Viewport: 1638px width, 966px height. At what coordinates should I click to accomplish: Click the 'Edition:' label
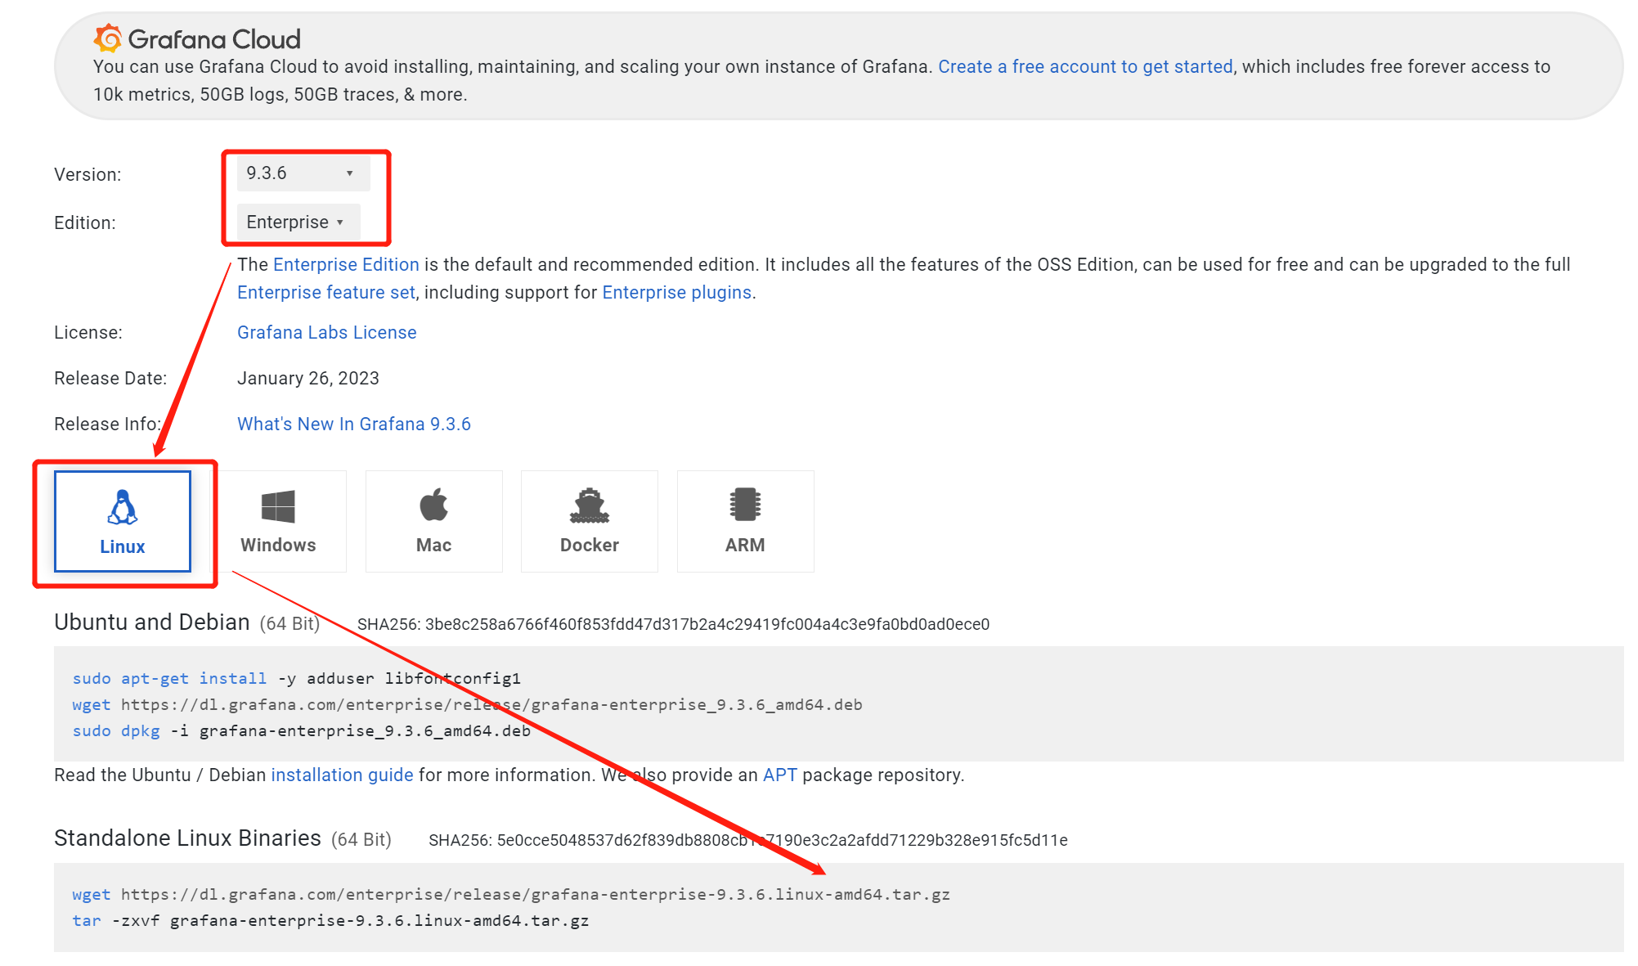[x=85, y=223]
